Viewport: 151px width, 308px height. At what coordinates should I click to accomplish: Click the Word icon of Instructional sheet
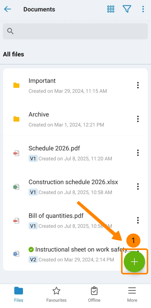click(16, 254)
